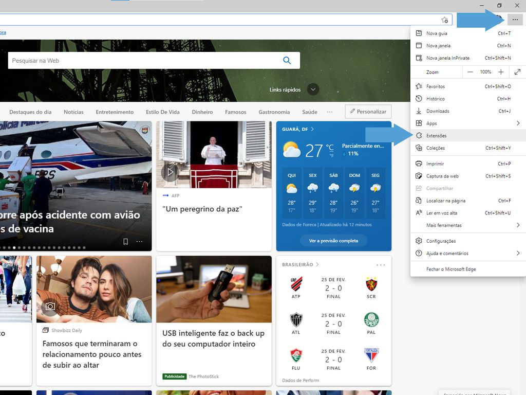Click the Configurações gear icon

(x=419, y=241)
